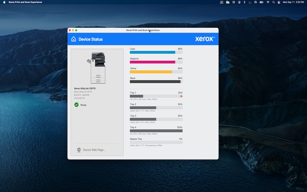Click the menu bar date and time
The image size is (307, 192).
tap(293, 2)
